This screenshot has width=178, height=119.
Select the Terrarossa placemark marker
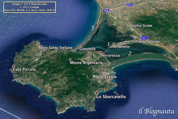pyautogui.click(x=101, y=52)
